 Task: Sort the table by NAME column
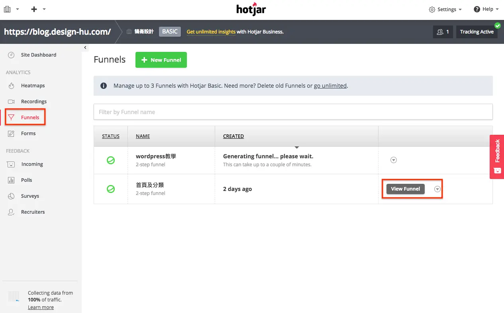pyautogui.click(x=143, y=136)
